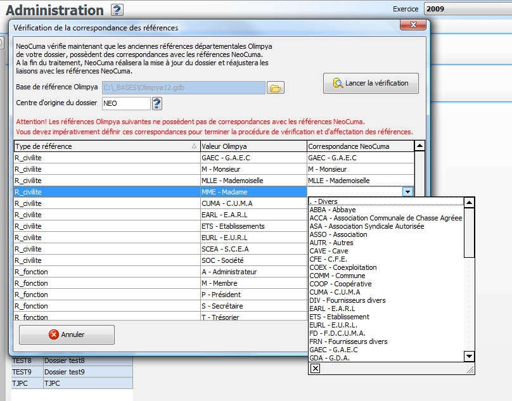The height and width of the screenshot is (401, 512).
Task: Click the Base de référence Olimpya path field
Action: point(184,87)
